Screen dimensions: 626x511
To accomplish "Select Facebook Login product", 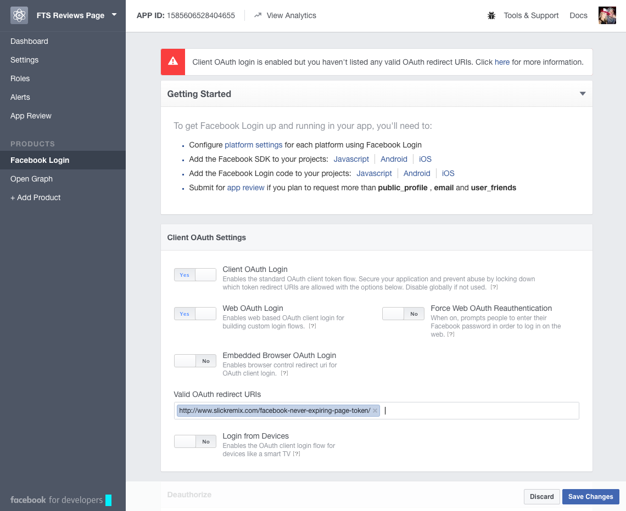I will [63, 160].
